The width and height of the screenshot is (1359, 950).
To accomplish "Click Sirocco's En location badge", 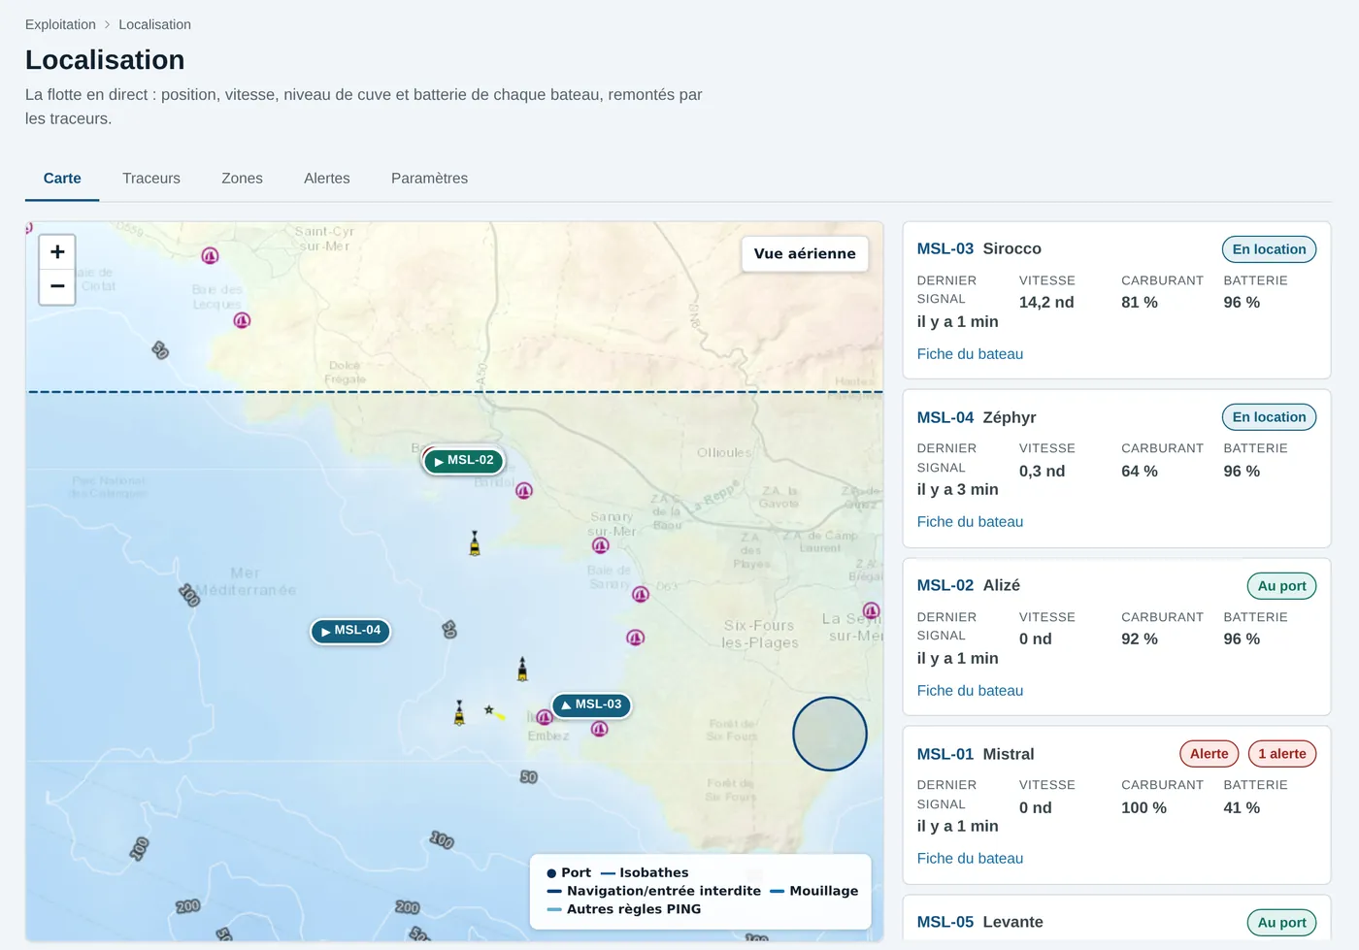I will click(1269, 249).
